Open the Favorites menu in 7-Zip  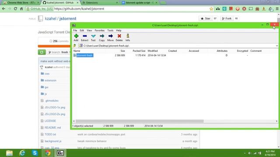coord(99,31)
